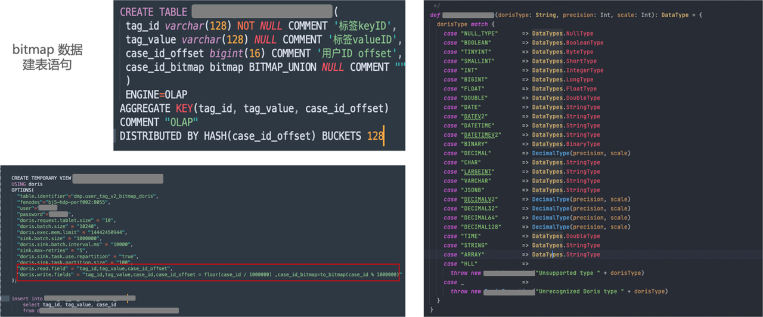
Task: Click the 'CREATE TABLE' keywords in SQL snippet
Action: pos(154,12)
